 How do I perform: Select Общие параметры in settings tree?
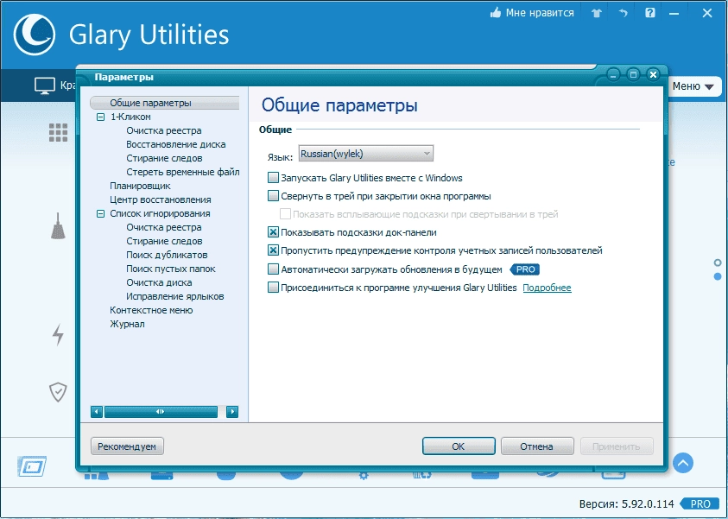(150, 103)
